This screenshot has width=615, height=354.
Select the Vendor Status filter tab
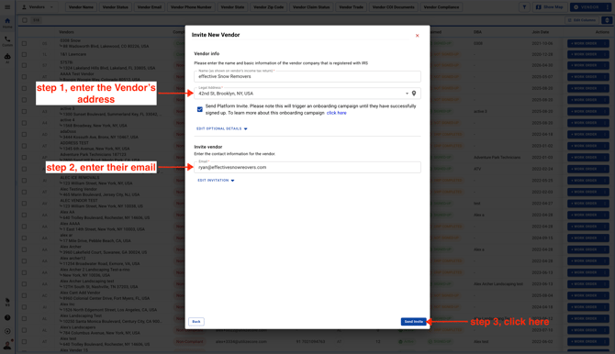[x=116, y=7]
